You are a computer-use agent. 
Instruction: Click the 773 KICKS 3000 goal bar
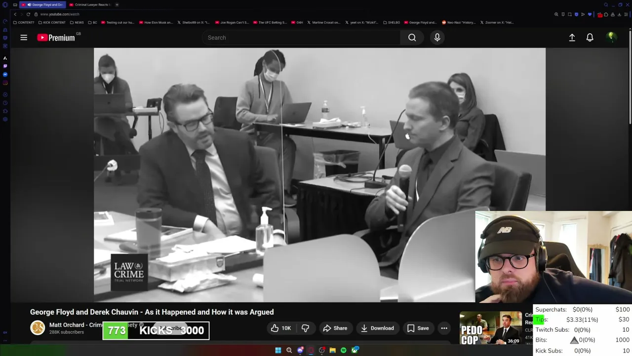[x=156, y=330]
